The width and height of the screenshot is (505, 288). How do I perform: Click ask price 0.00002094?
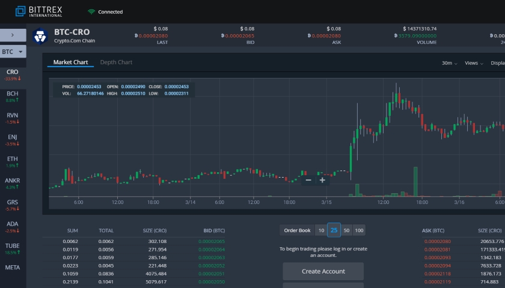pyautogui.click(x=438, y=266)
